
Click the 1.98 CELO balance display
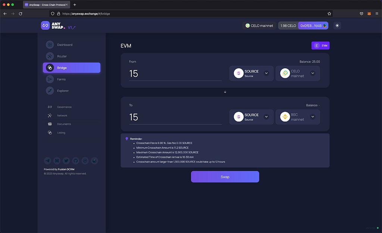point(288,26)
